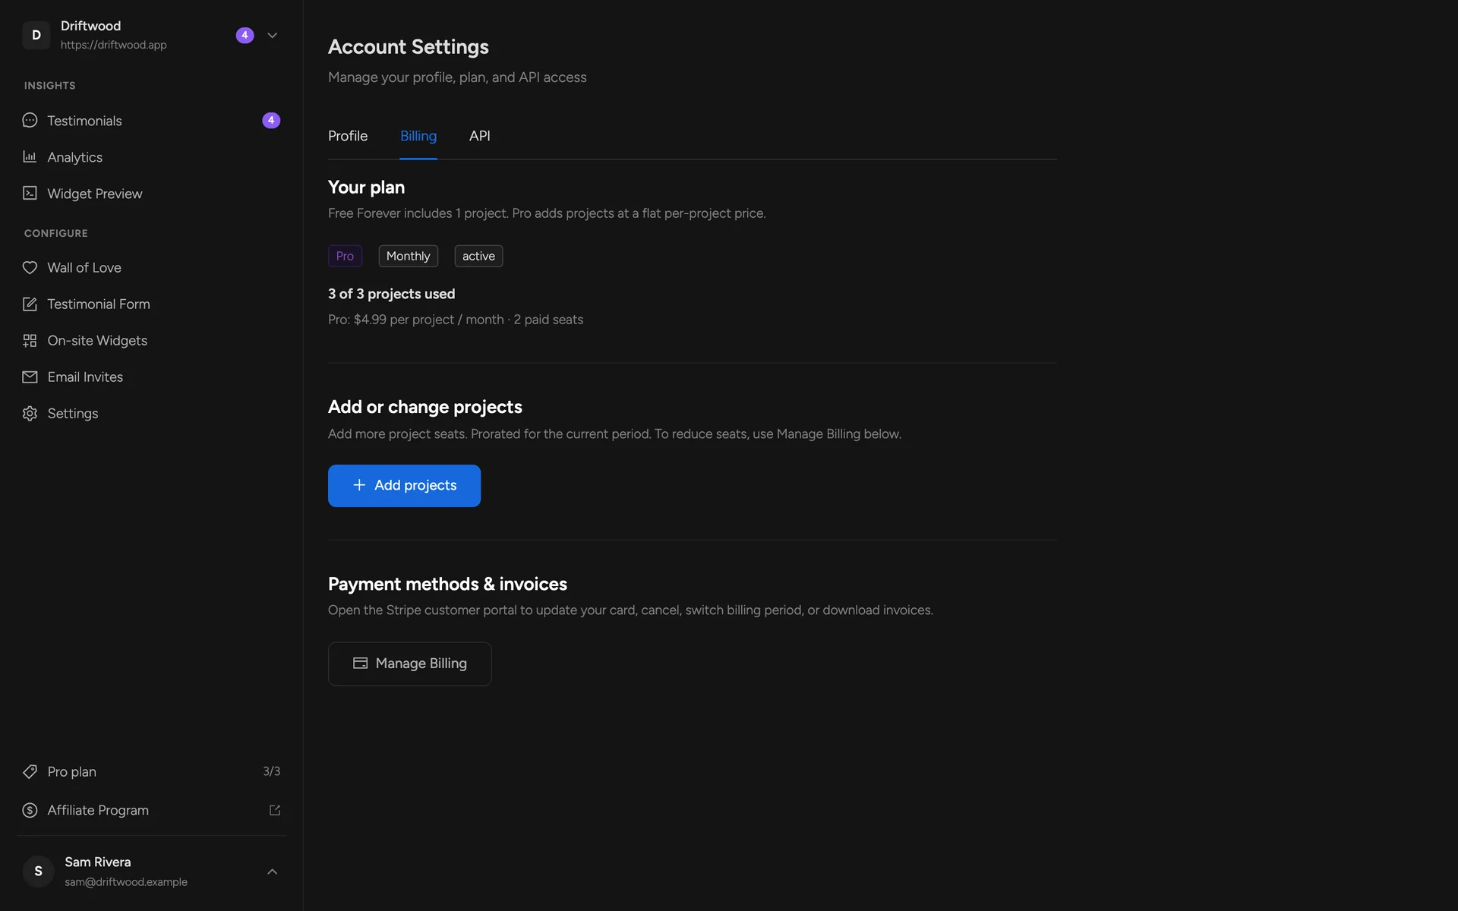Viewport: 1458px width, 911px height.
Task: Click the 'Payment methods & invoices' heading
Action: pos(447,584)
